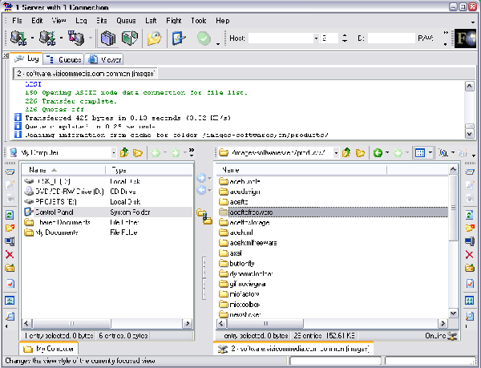Sort local list by Name column header
The width and height of the screenshot is (481, 368).
38,171
